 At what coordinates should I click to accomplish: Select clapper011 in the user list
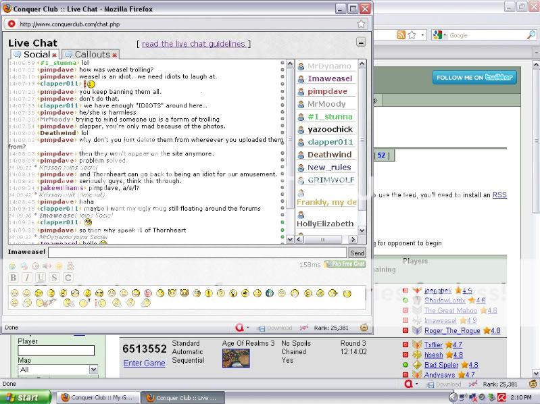tap(330, 142)
